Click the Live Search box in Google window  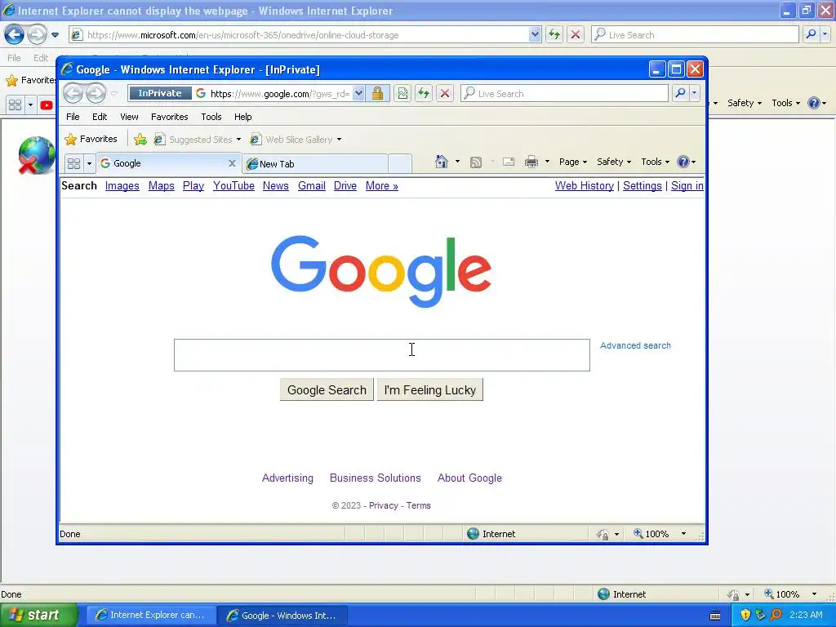pos(564,93)
